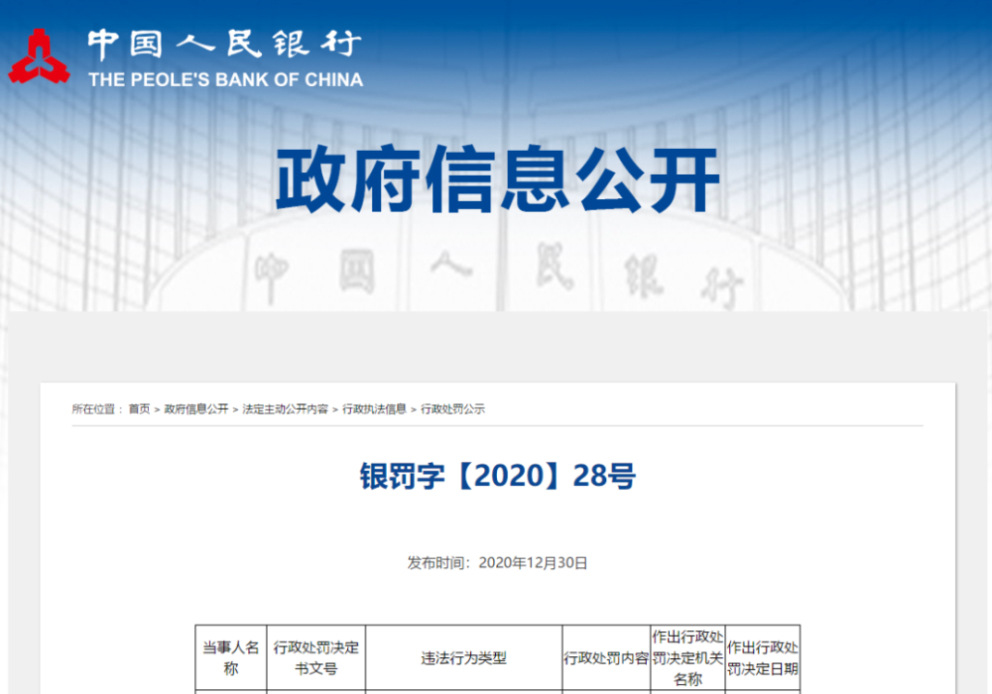Click the title 银罚字【2020】28号
This screenshot has width=992, height=694.
(x=498, y=476)
